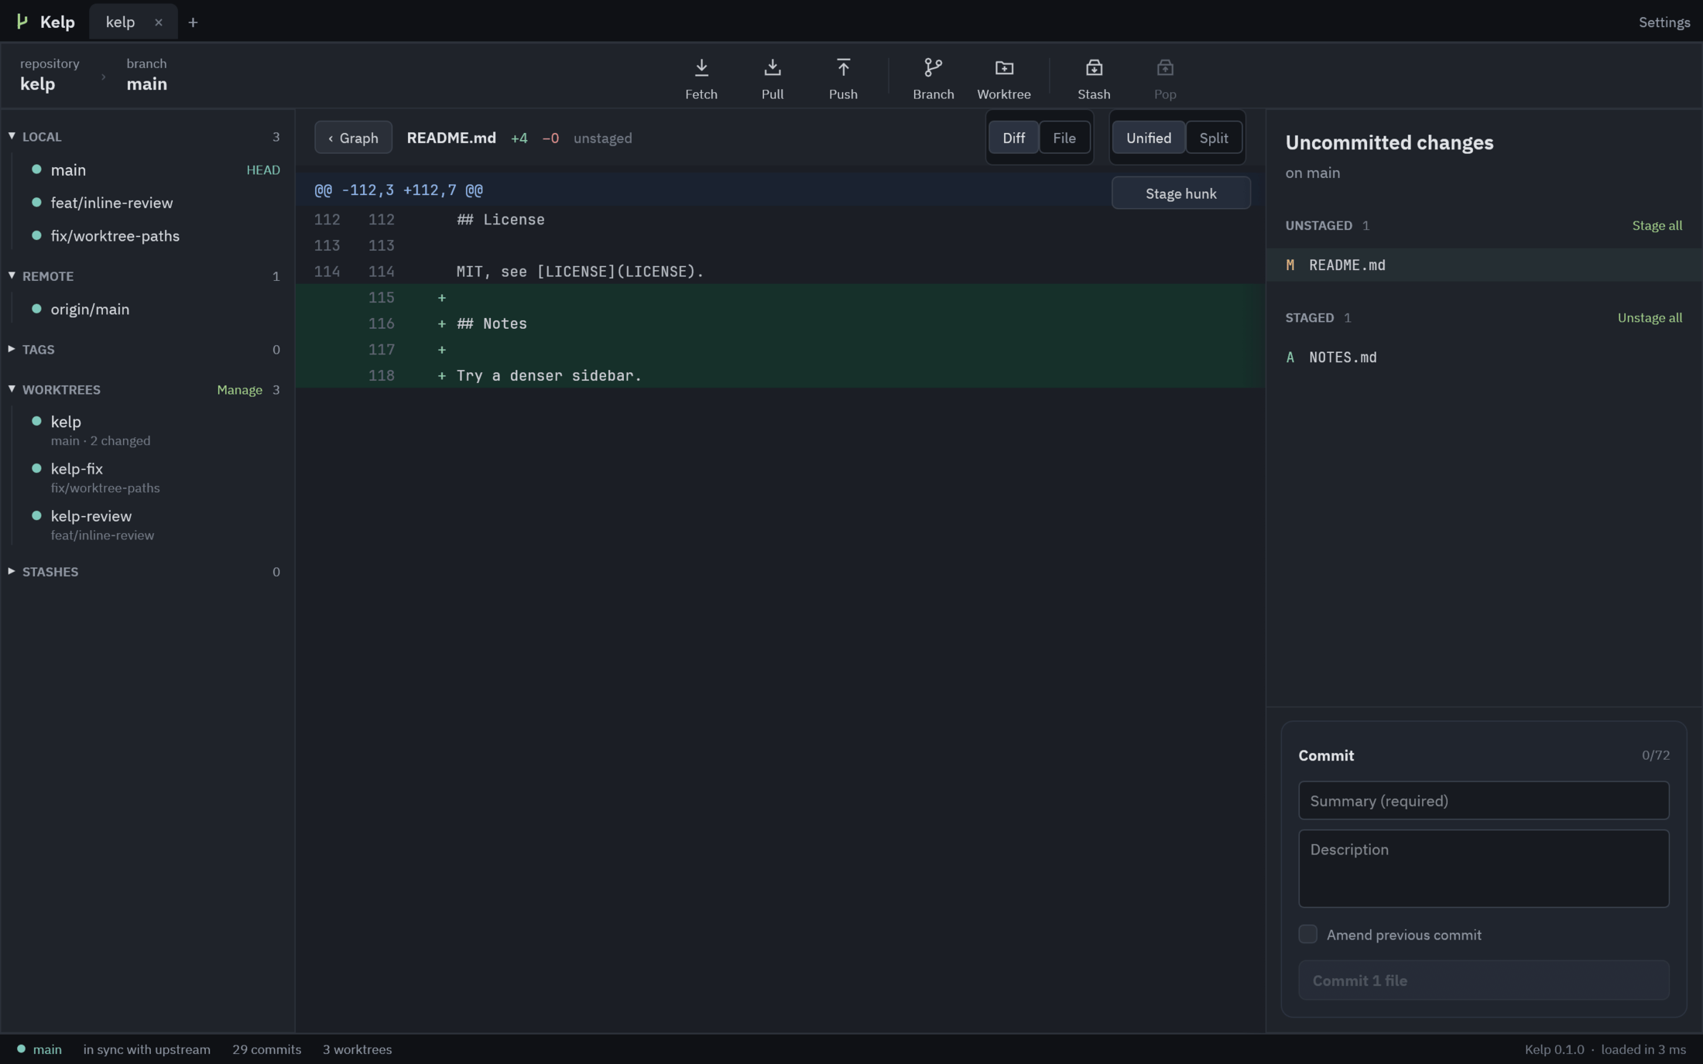Screen dimensions: 1703x1064
Task: Click the Push toolbar icon
Action: [x=843, y=68]
